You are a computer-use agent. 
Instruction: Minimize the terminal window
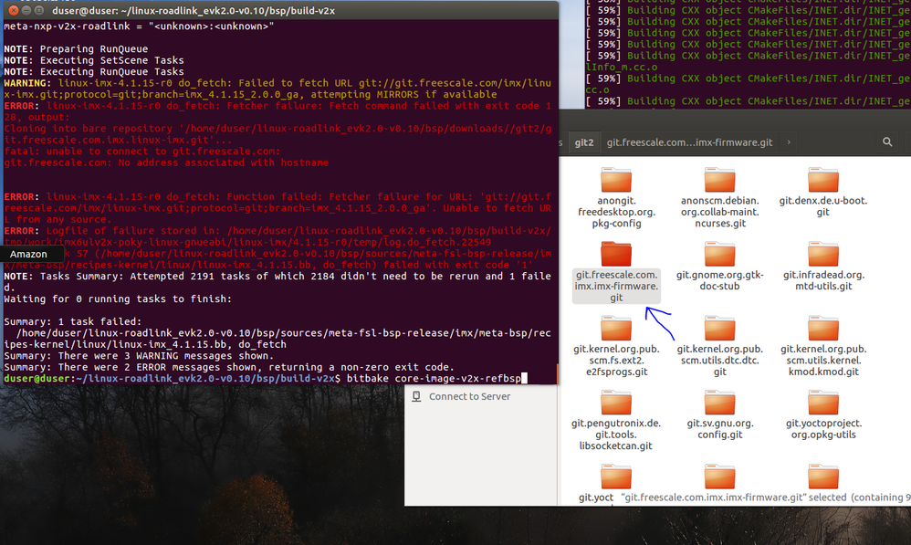click(26, 10)
